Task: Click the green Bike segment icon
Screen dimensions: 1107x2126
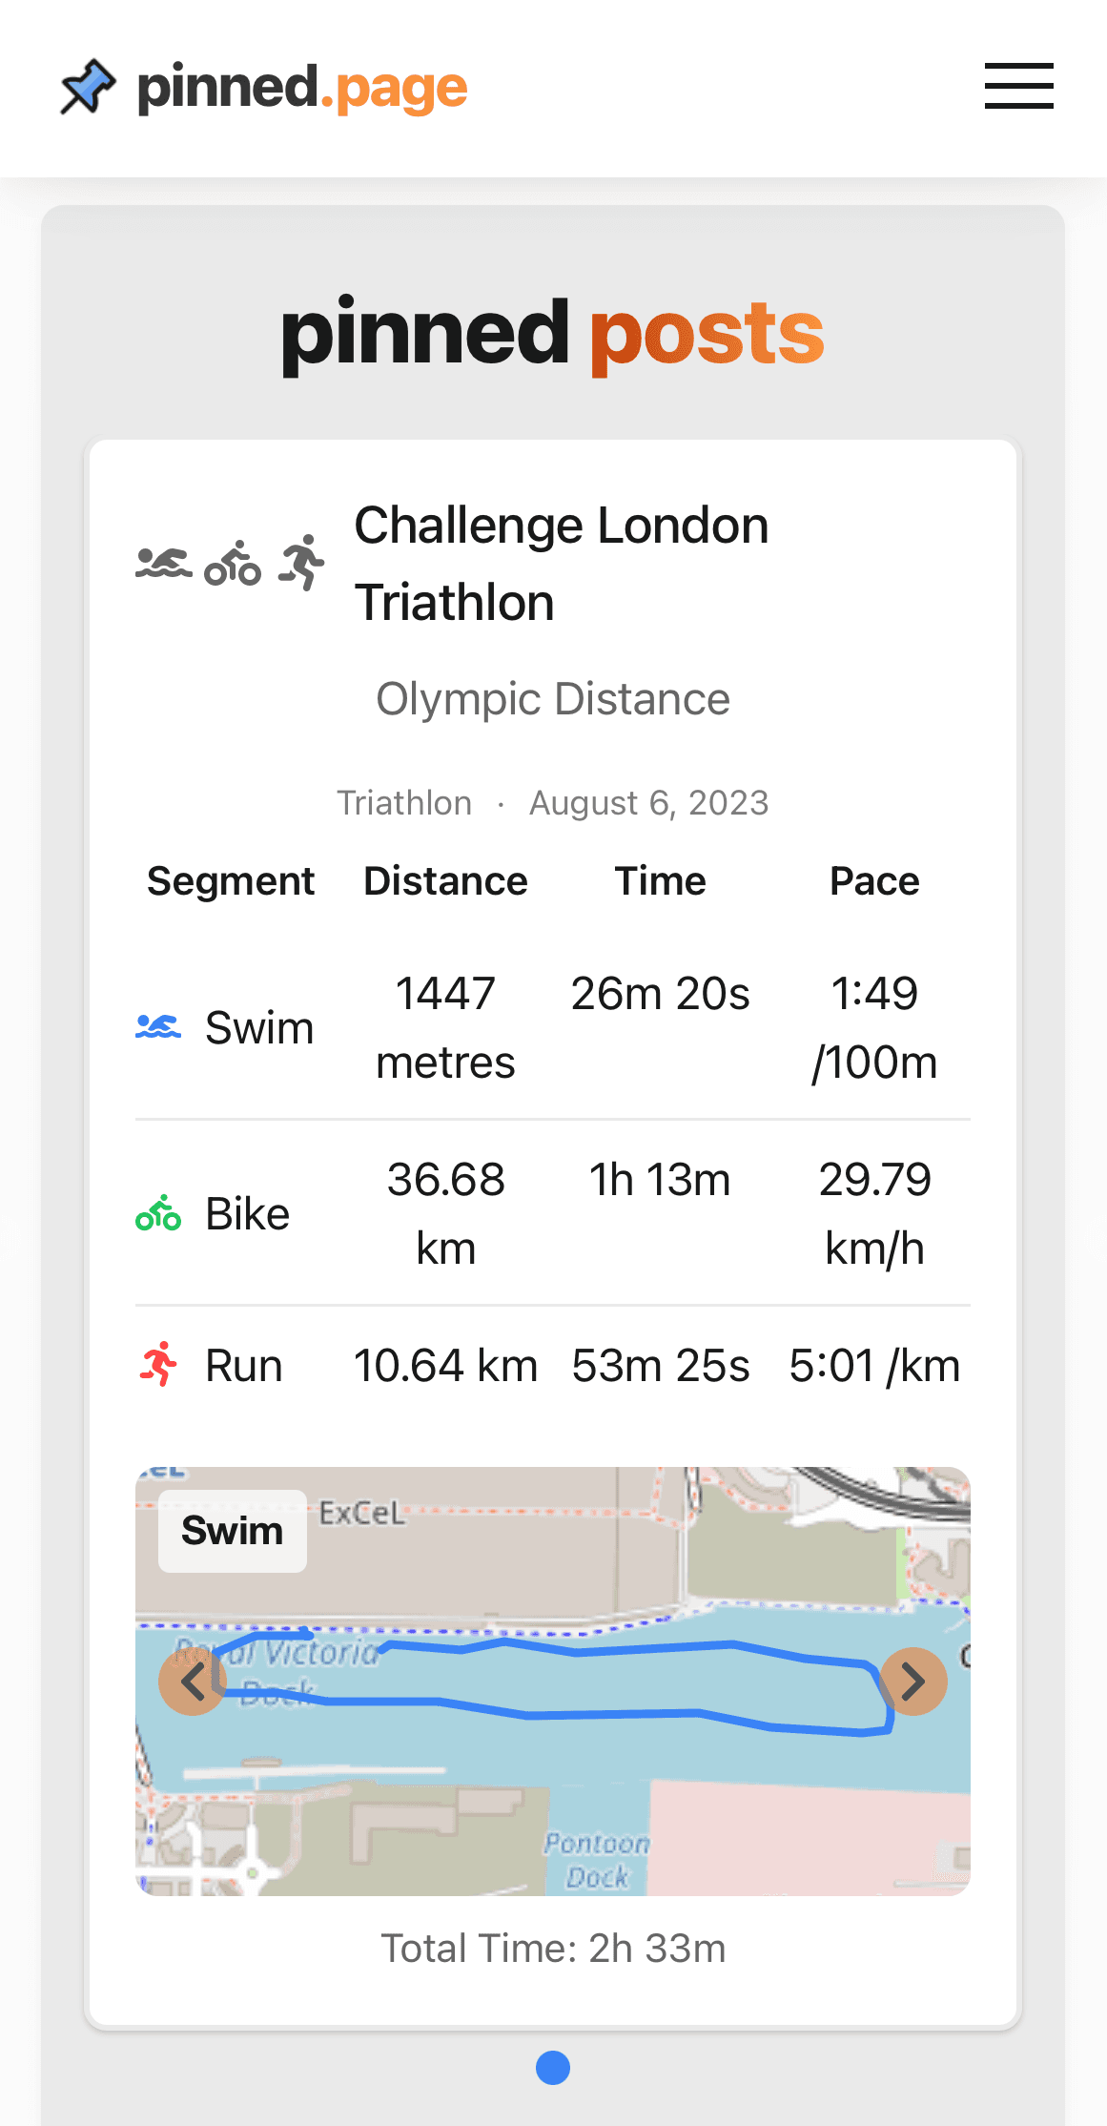Action: (x=158, y=1213)
